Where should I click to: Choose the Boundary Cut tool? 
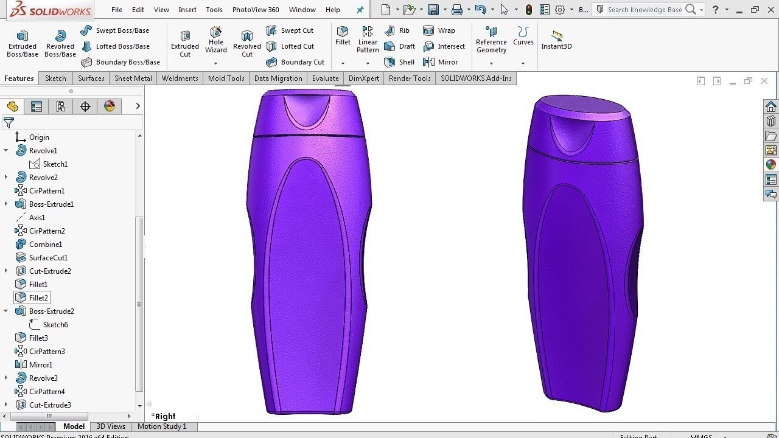click(x=296, y=62)
